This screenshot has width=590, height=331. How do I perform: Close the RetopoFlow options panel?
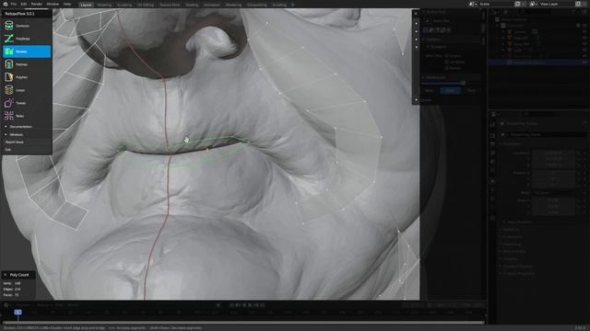click(416, 14)
